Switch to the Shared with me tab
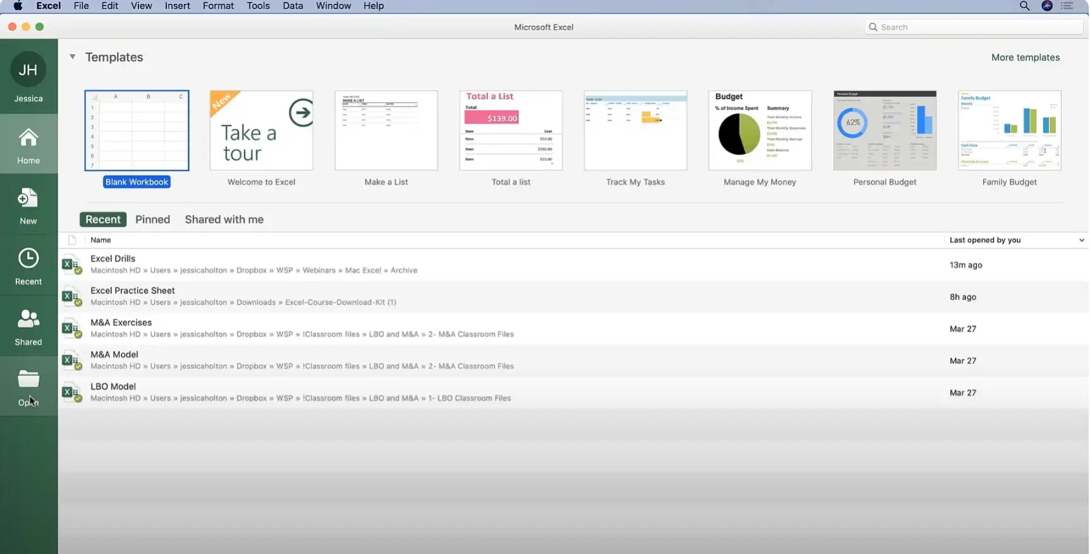 [x=224, y=219]
